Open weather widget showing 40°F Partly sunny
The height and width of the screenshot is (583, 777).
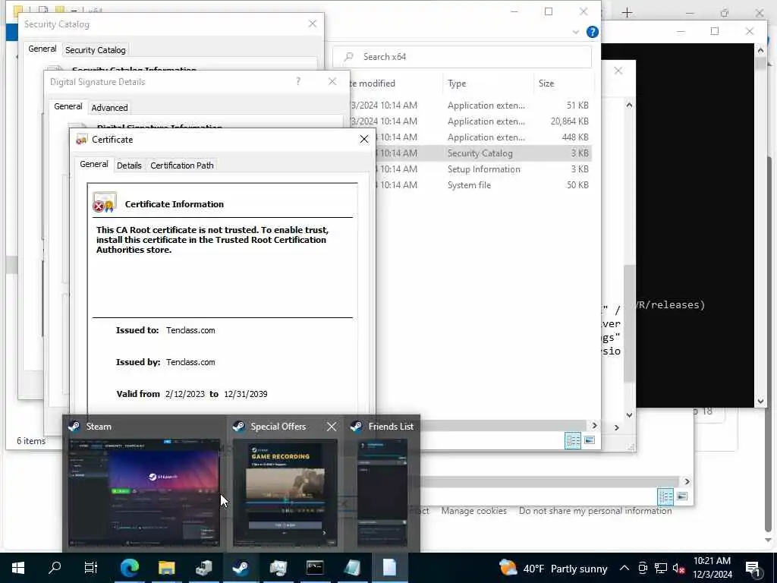click(x=553, y=568)
